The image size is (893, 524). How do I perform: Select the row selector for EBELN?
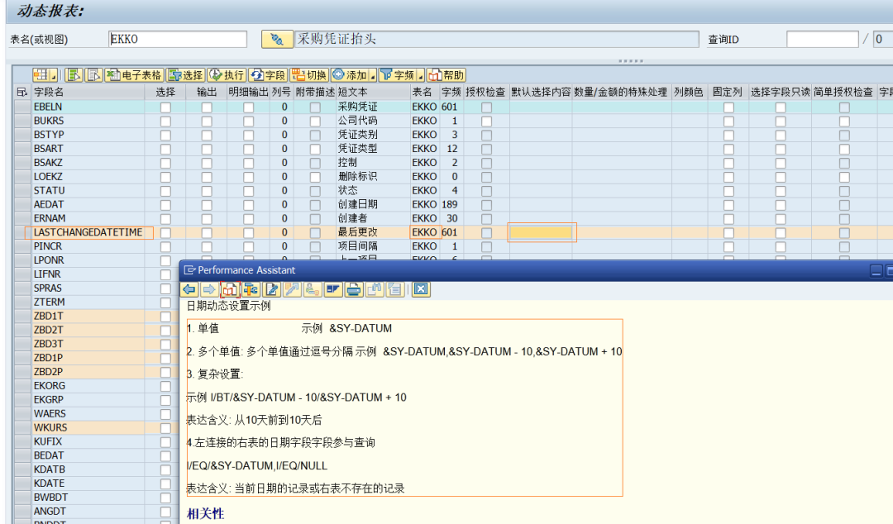pyautogui.click(x=22, y=107)
